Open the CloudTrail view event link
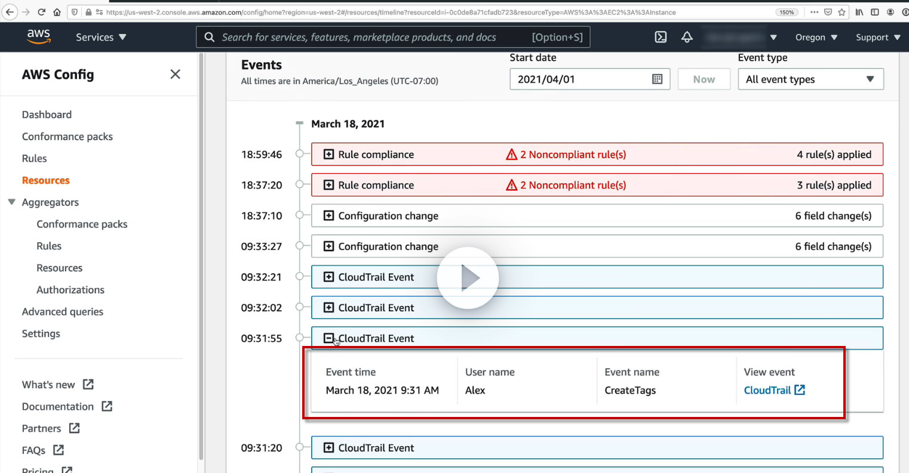The width and height of the screenshot is (909, 473). pyautogui.click(x=767, y=390)
